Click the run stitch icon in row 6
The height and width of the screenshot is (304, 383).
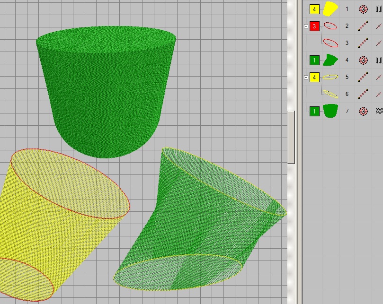tap(363, 94)
